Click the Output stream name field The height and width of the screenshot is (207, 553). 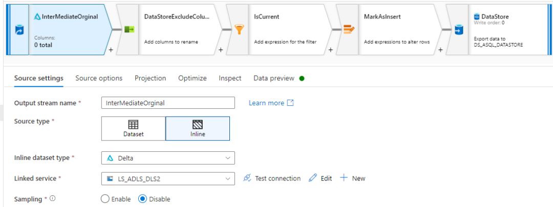[168, 103]
